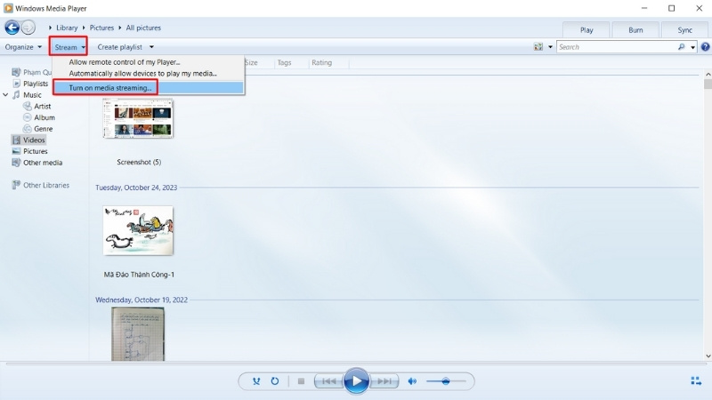Open the Stream menu
The image size is (712, 400).
pyautogui.click(x=69, y=47)
